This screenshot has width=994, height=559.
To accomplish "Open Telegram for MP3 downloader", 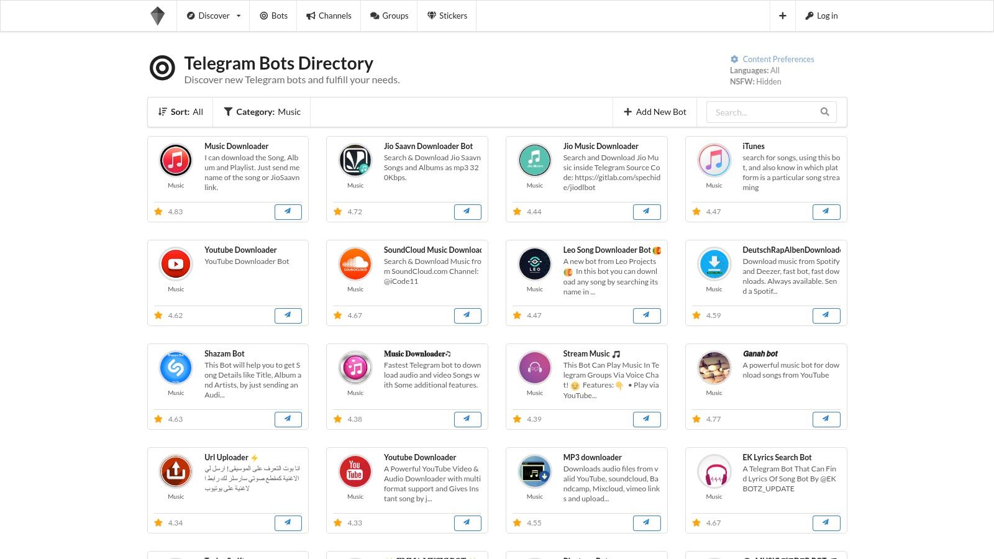I will tap(647, 523).
